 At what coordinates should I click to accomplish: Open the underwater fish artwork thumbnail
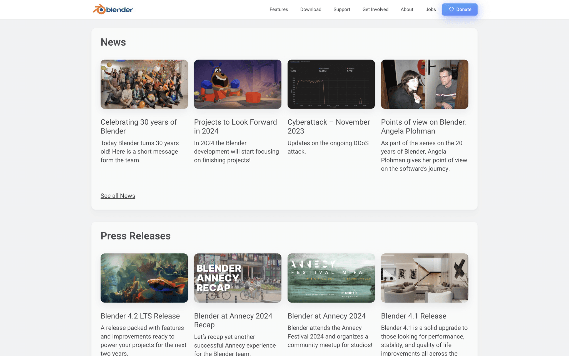point(144,278)
